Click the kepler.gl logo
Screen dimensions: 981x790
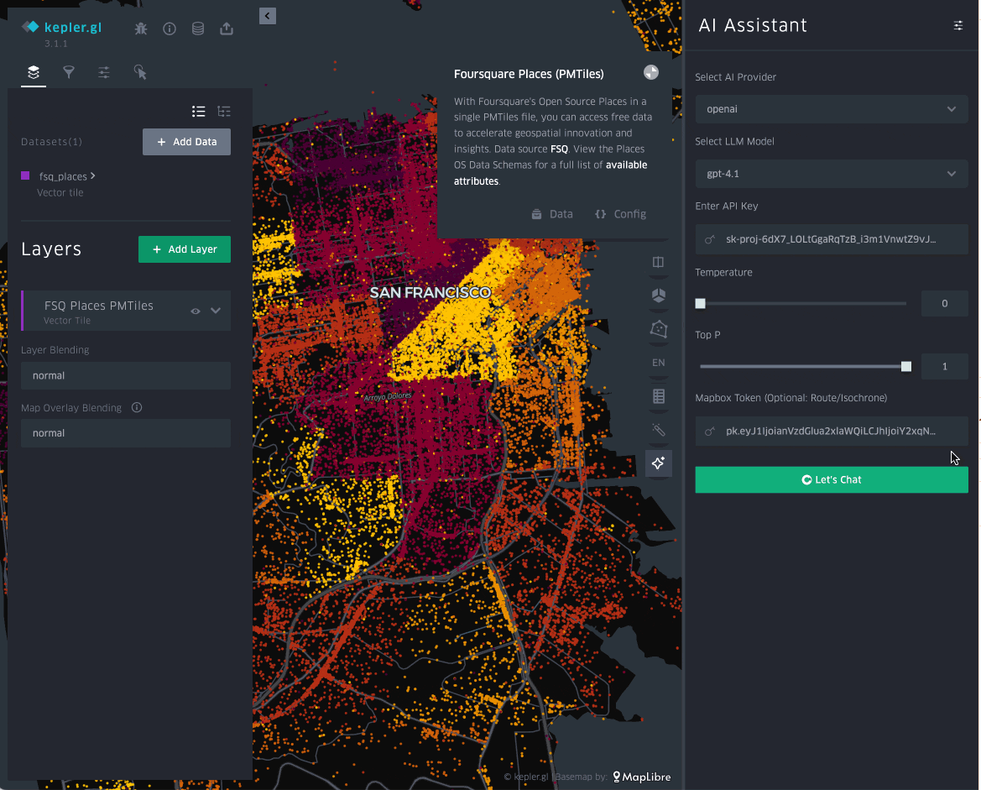[x=61, y=28]
